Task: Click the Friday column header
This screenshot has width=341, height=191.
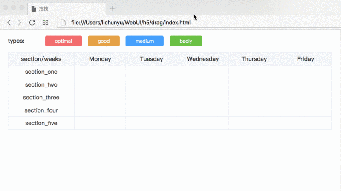Action: [x=305, y=59]
